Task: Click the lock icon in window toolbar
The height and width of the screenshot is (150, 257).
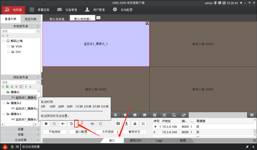Action: (135, 124)
